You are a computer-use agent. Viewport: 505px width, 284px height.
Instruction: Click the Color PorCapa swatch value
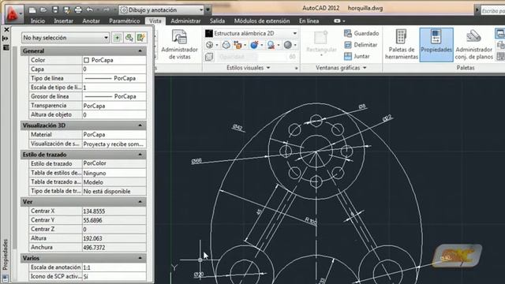(114, 60)
